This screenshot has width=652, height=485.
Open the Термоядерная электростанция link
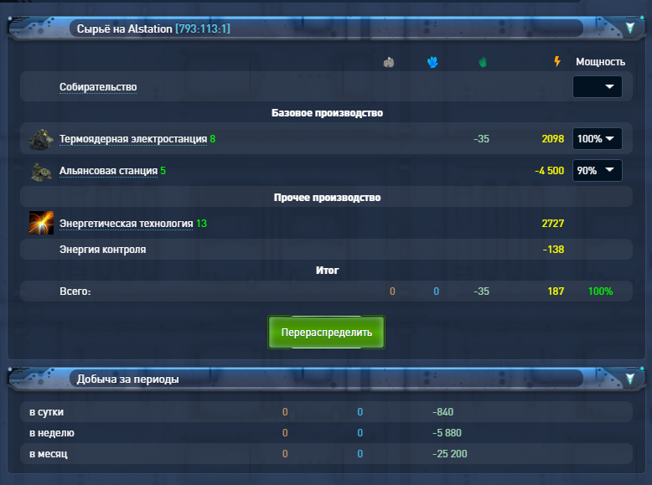132,139
